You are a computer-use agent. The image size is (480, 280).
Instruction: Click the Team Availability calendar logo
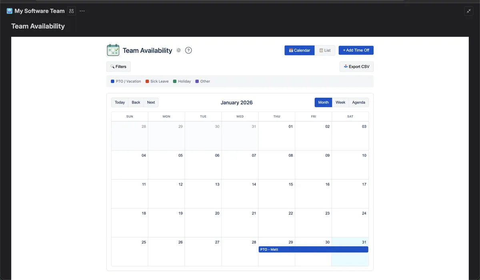[x=113, y=50]
